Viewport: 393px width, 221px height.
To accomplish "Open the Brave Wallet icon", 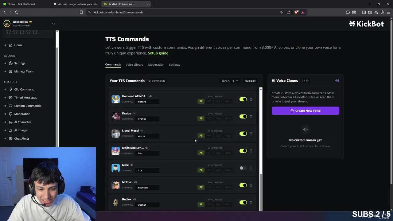I will point(370,12).
